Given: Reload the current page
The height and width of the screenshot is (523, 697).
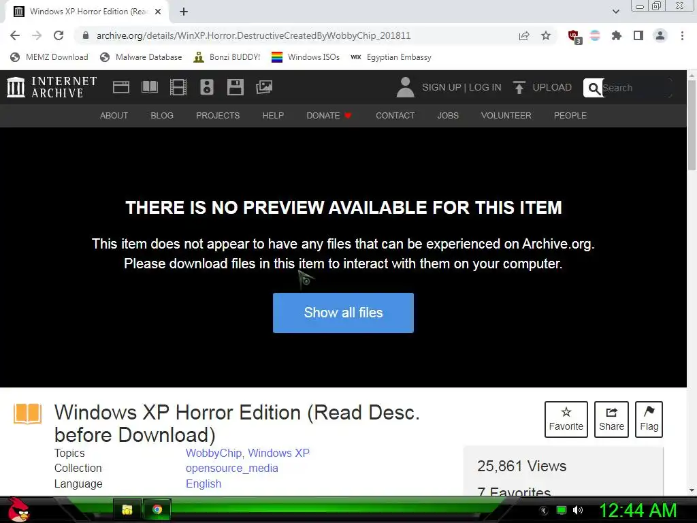Looking at the screenshot, I should pyautogui.click(x=59, y=35).
